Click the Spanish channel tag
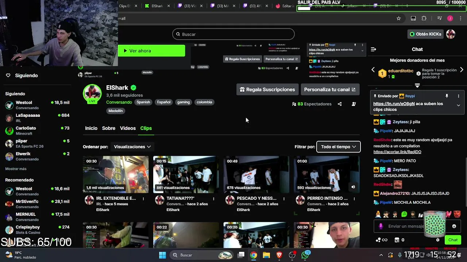 (x=143, y=102)
